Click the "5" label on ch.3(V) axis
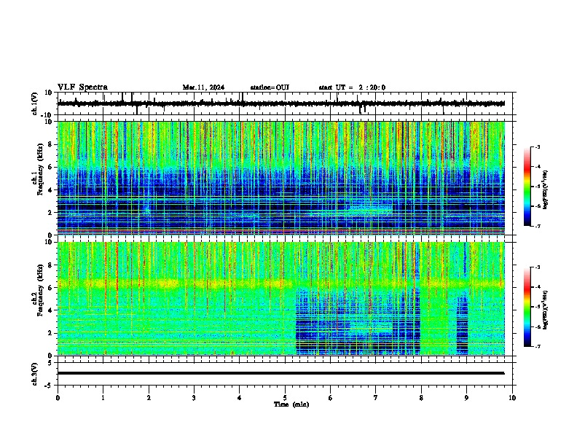This screenshot has width=577, height=446. (x=50, y=363)
